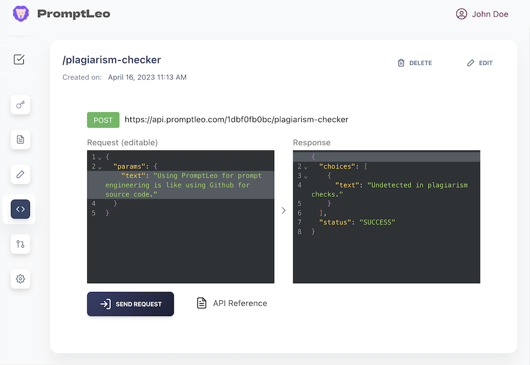This screenshot has height=365, width=530.
Task: Collapse line 1 fold in request editor
Action: pos(99,158)
